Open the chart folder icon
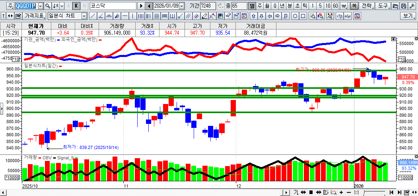The width and height of the screenshot is (418, 196). [395, 6]
